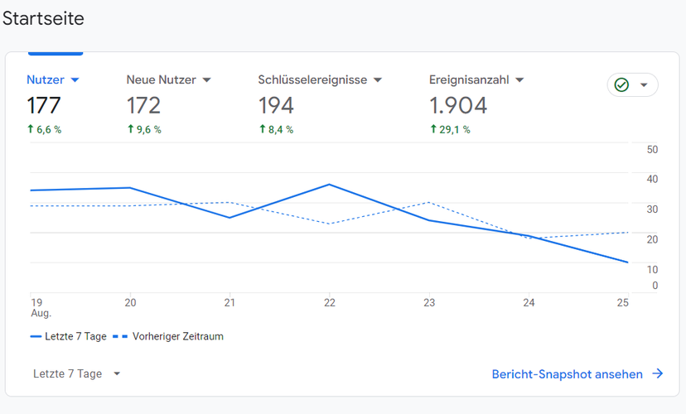Click the dashed Vorheriger Zeitraum legend entry
The height and width of the screenshot is (414, 686).
(x=168, y=337)
